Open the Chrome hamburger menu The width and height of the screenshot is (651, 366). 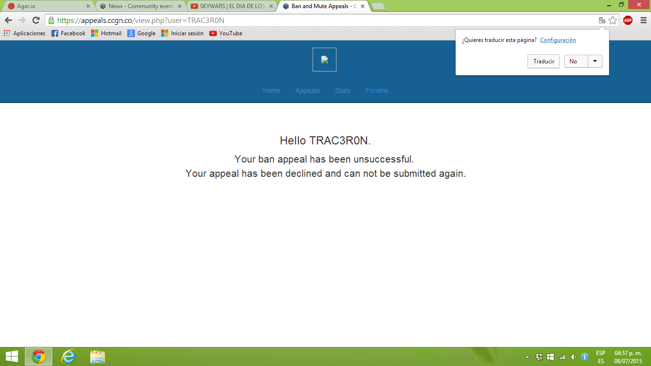pos(643,20)
